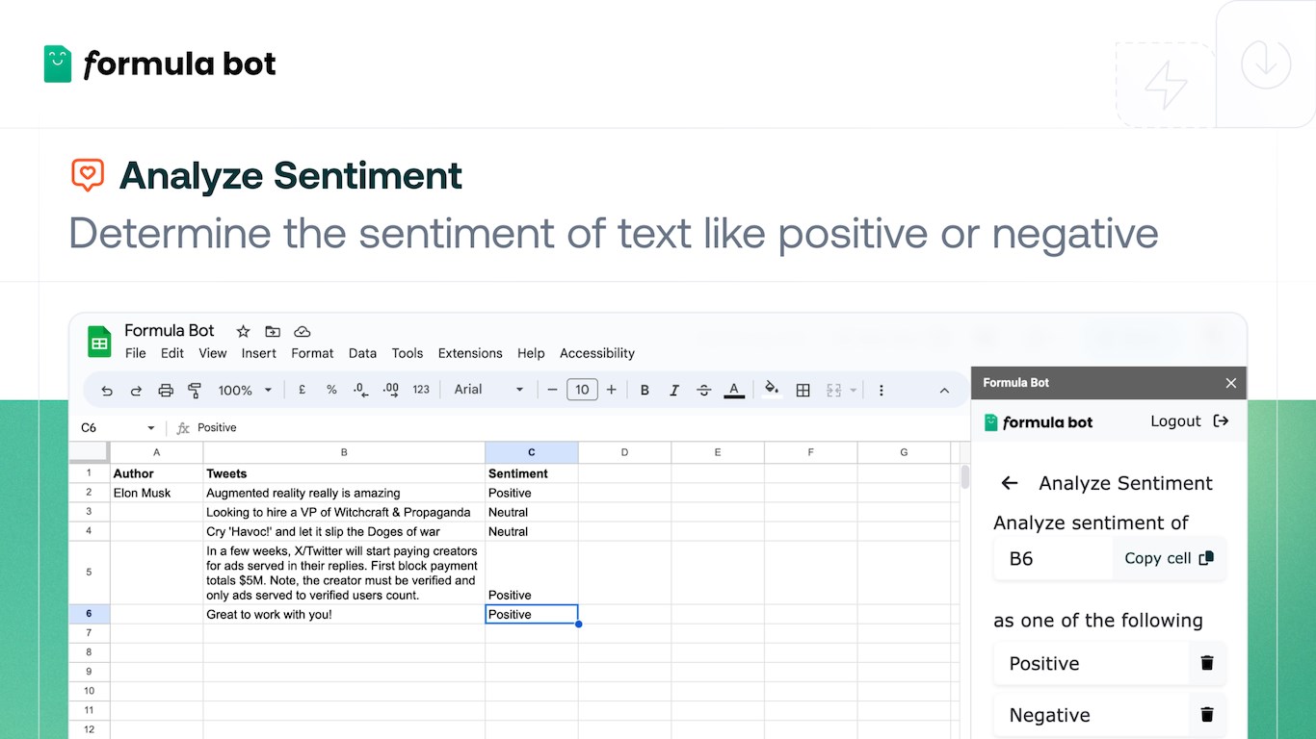Image resolution: width=1316 pixels, height=739 pixels.
Task: Open the Format menu
Action: (312, 353)
